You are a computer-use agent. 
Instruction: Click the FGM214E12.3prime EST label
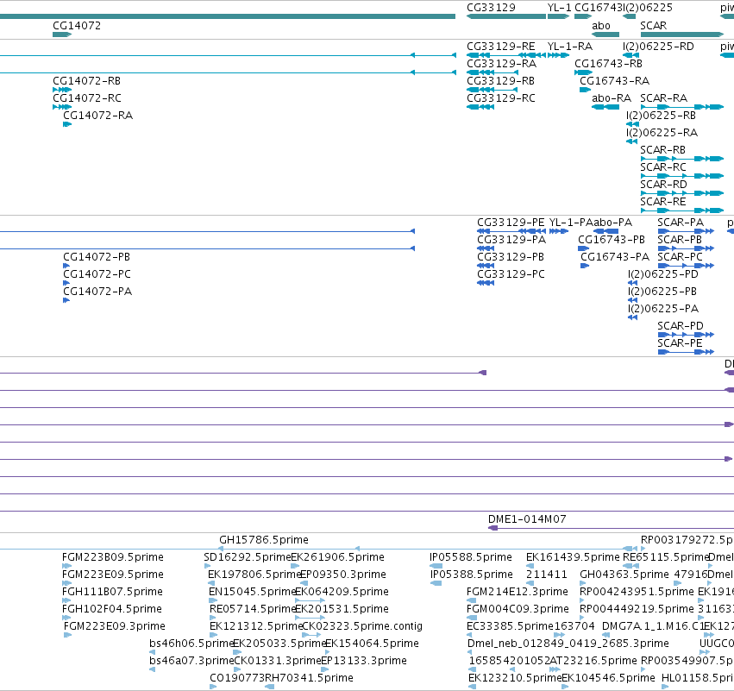tap(518, 592)
